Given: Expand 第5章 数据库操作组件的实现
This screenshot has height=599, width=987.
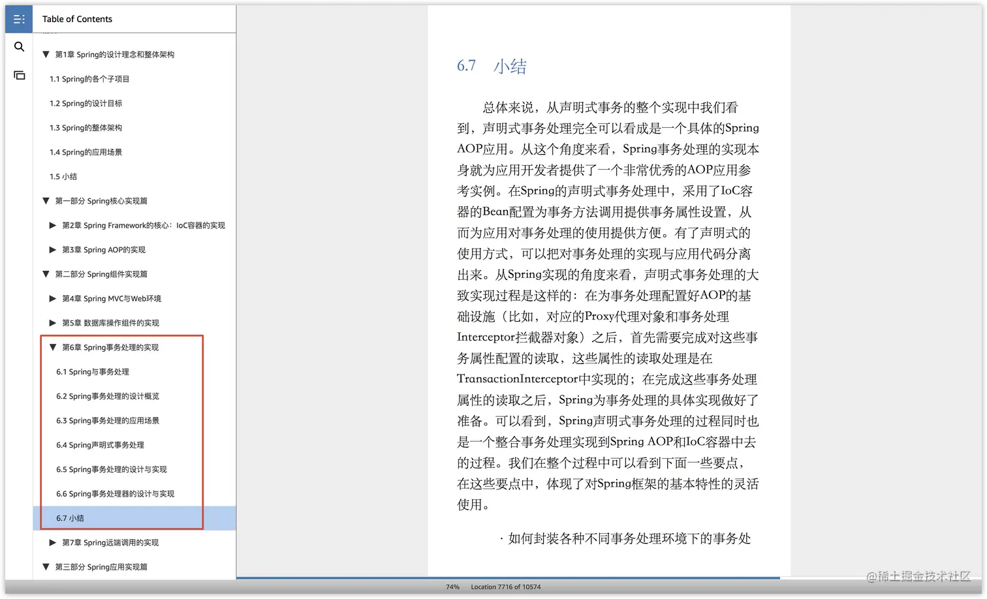Looking at the screenshot, I should 53,323.
